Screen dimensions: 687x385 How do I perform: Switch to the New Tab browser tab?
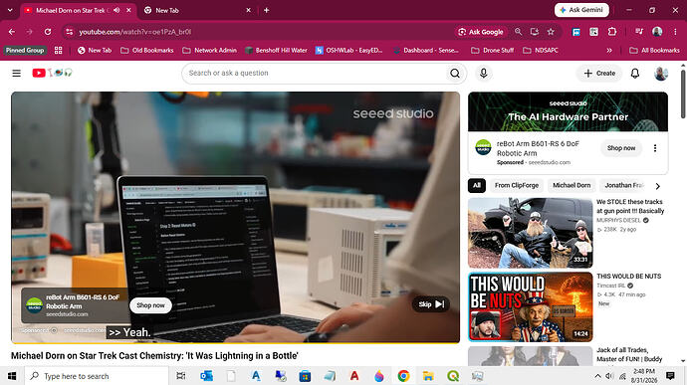pos(197,11)
